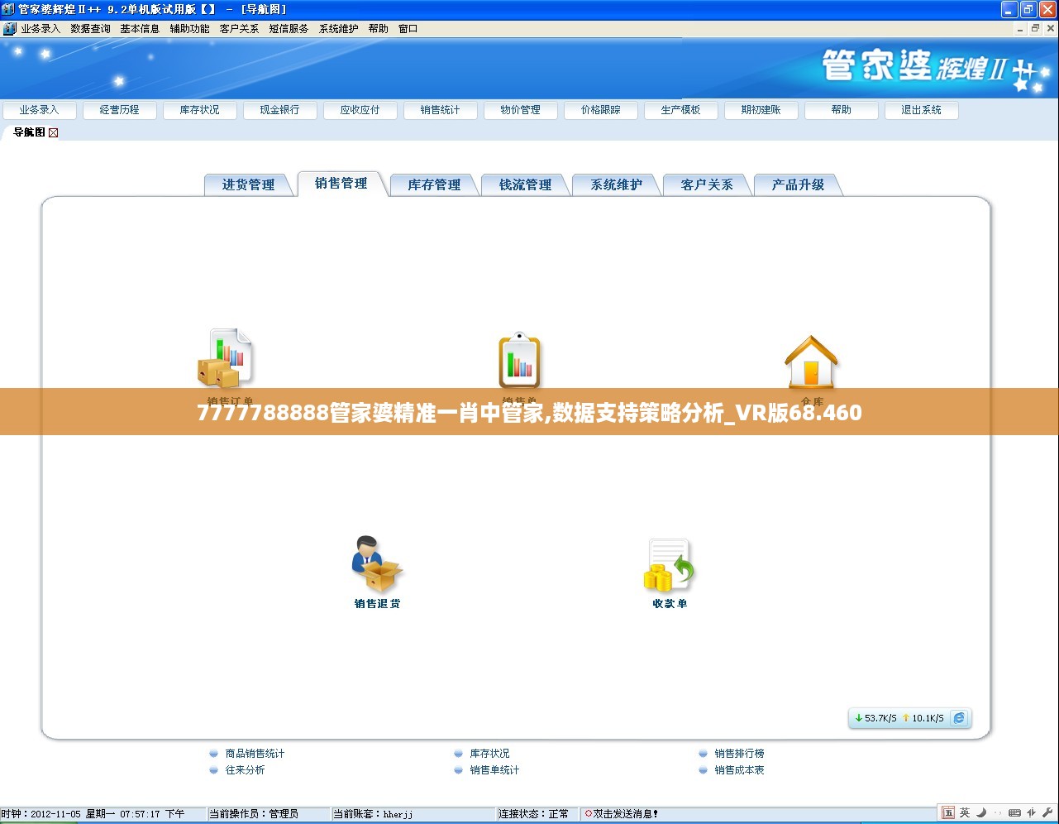
Task: Click the 经营历程 toolbar button
Action: [x=119, y=110]
